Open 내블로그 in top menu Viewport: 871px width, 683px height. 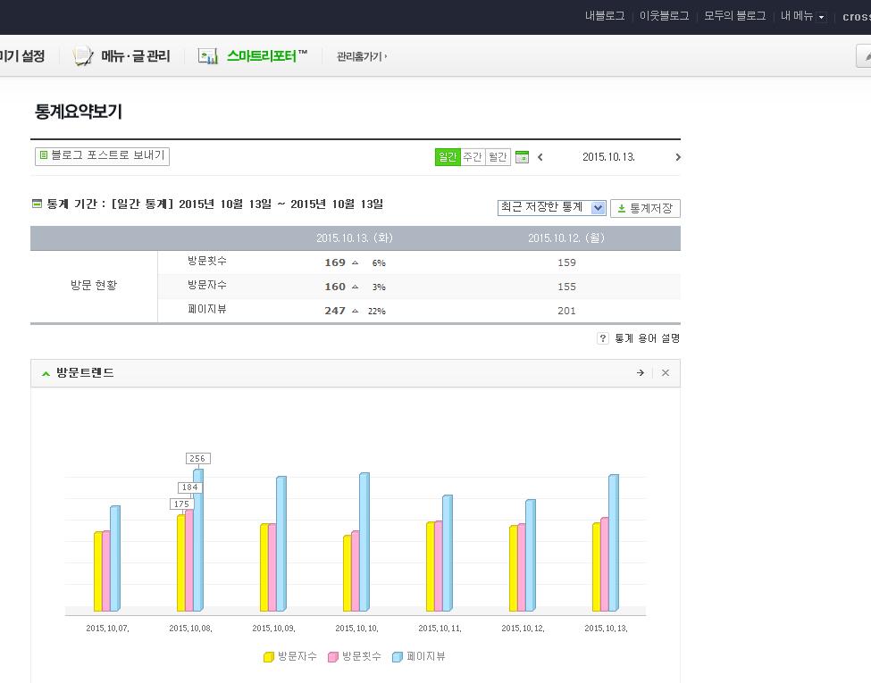click(605, 16)
